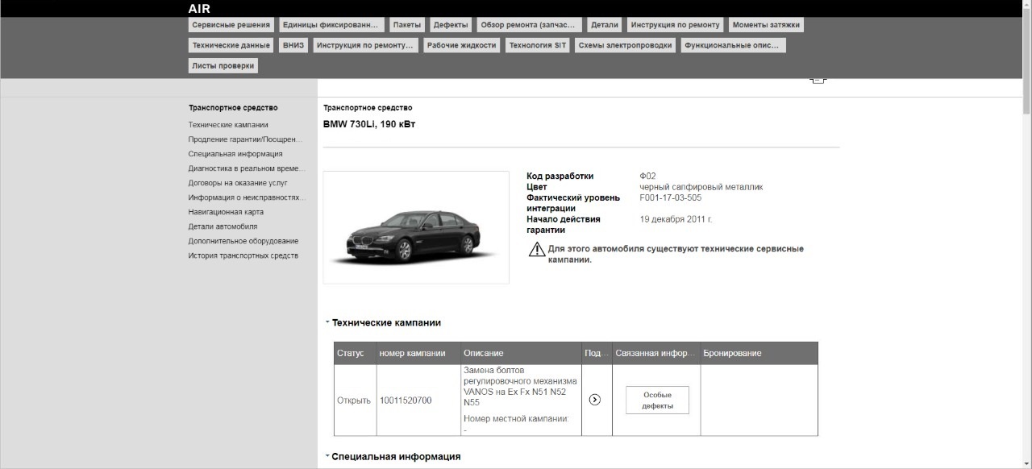Collapse the Технические кампании section
Viewport: 1032px width, 469px height.
327,322
